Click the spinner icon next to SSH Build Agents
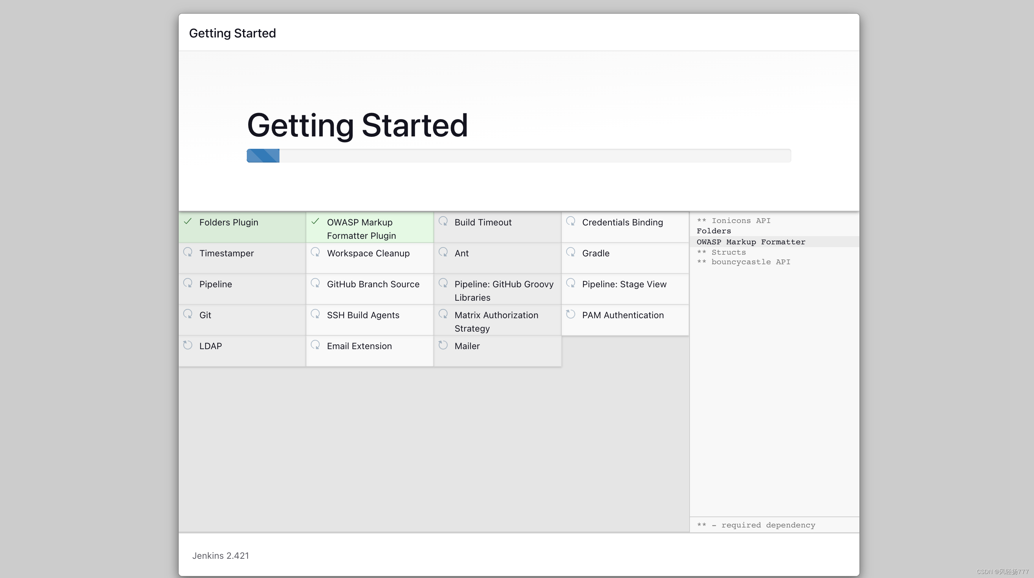1034x578 pixels. tap(315, 314)
